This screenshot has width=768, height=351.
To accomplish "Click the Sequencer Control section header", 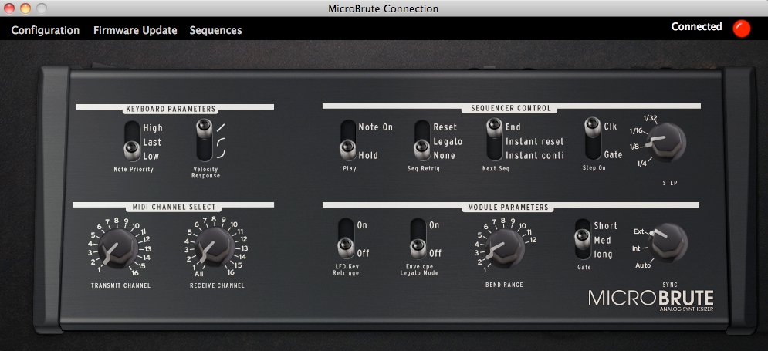I will coord(510,108).
